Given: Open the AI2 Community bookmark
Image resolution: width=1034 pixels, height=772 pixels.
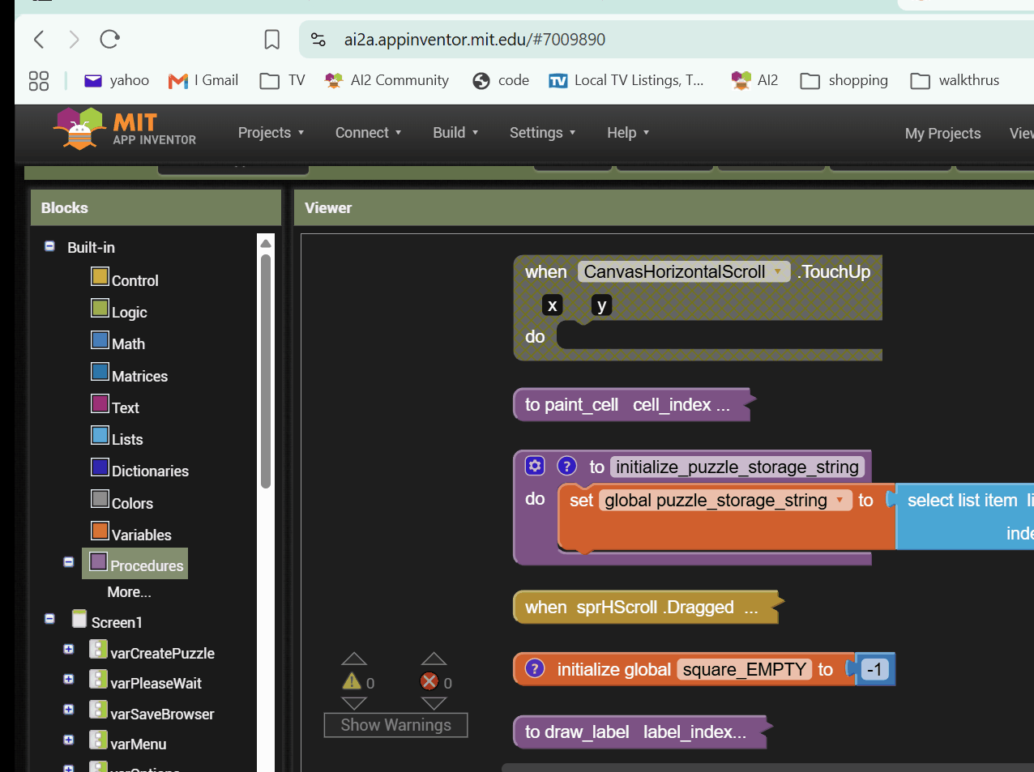Looking at the screenshot, I should (x=387, y=80).
